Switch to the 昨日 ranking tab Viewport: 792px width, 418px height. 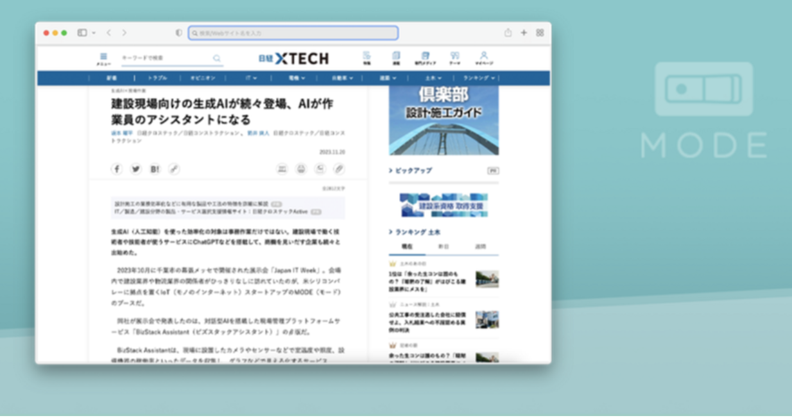443,246
